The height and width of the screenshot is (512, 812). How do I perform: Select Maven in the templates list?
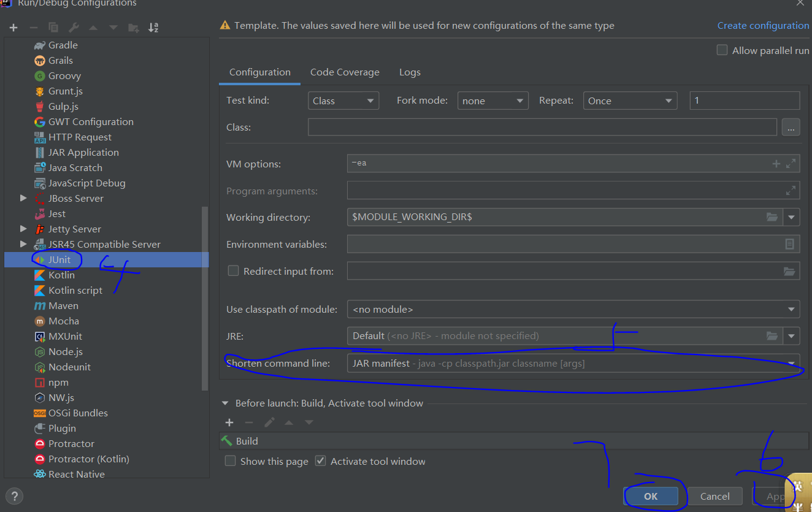63,305
